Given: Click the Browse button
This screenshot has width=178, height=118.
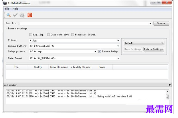Looking at the screenshot, I should 161,23.
